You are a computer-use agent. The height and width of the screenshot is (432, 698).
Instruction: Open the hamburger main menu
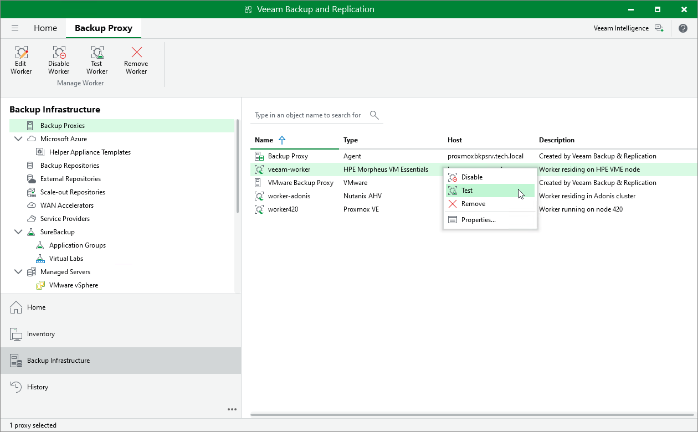[x=15, y=28]
